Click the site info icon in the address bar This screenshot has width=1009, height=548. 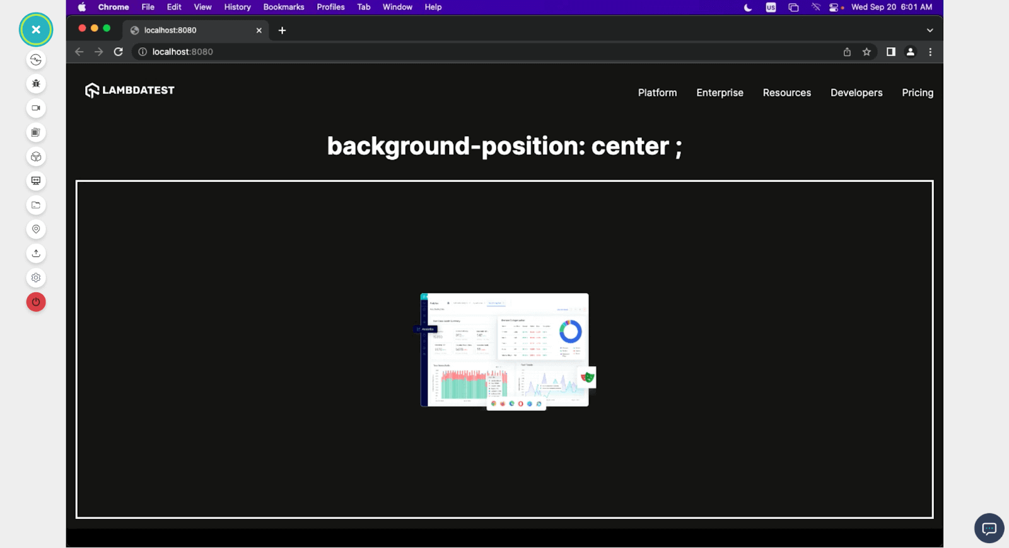tap(143, 52)
